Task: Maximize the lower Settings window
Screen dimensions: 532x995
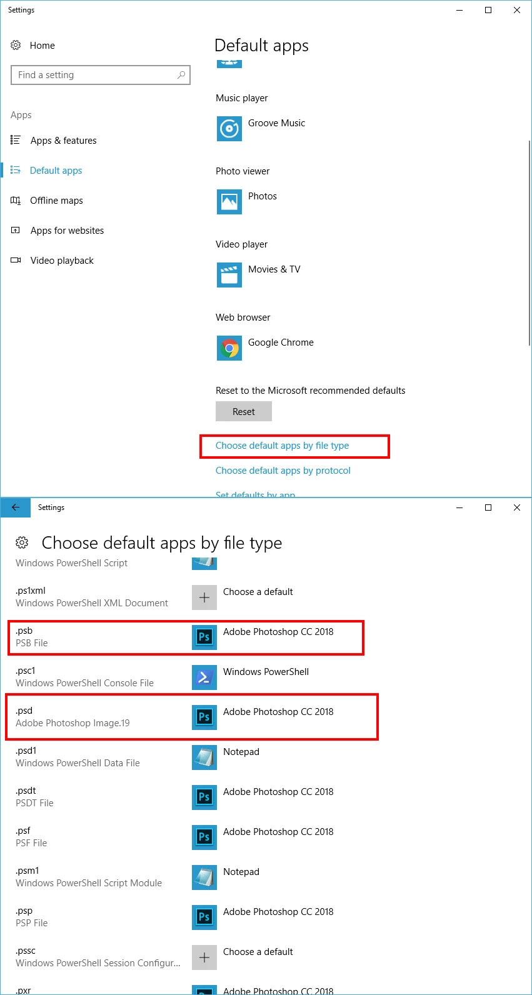Action: tap(488, 507)
